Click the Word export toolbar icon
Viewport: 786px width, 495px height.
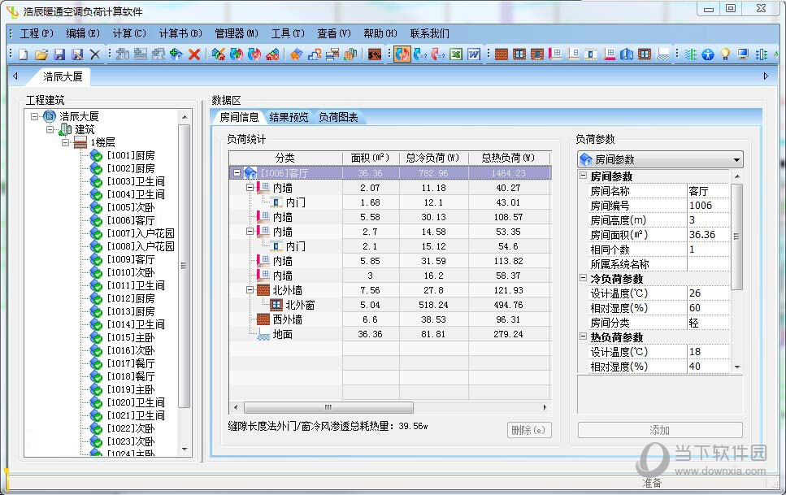click(474, 54)
